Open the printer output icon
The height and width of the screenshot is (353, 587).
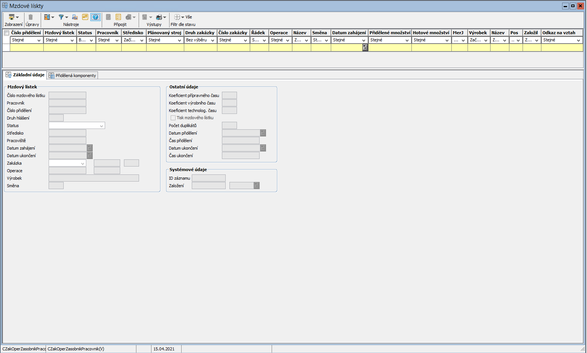(x=159, y=17)
